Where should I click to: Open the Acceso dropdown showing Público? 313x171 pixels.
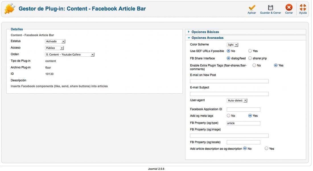click(x=54, y=48)
